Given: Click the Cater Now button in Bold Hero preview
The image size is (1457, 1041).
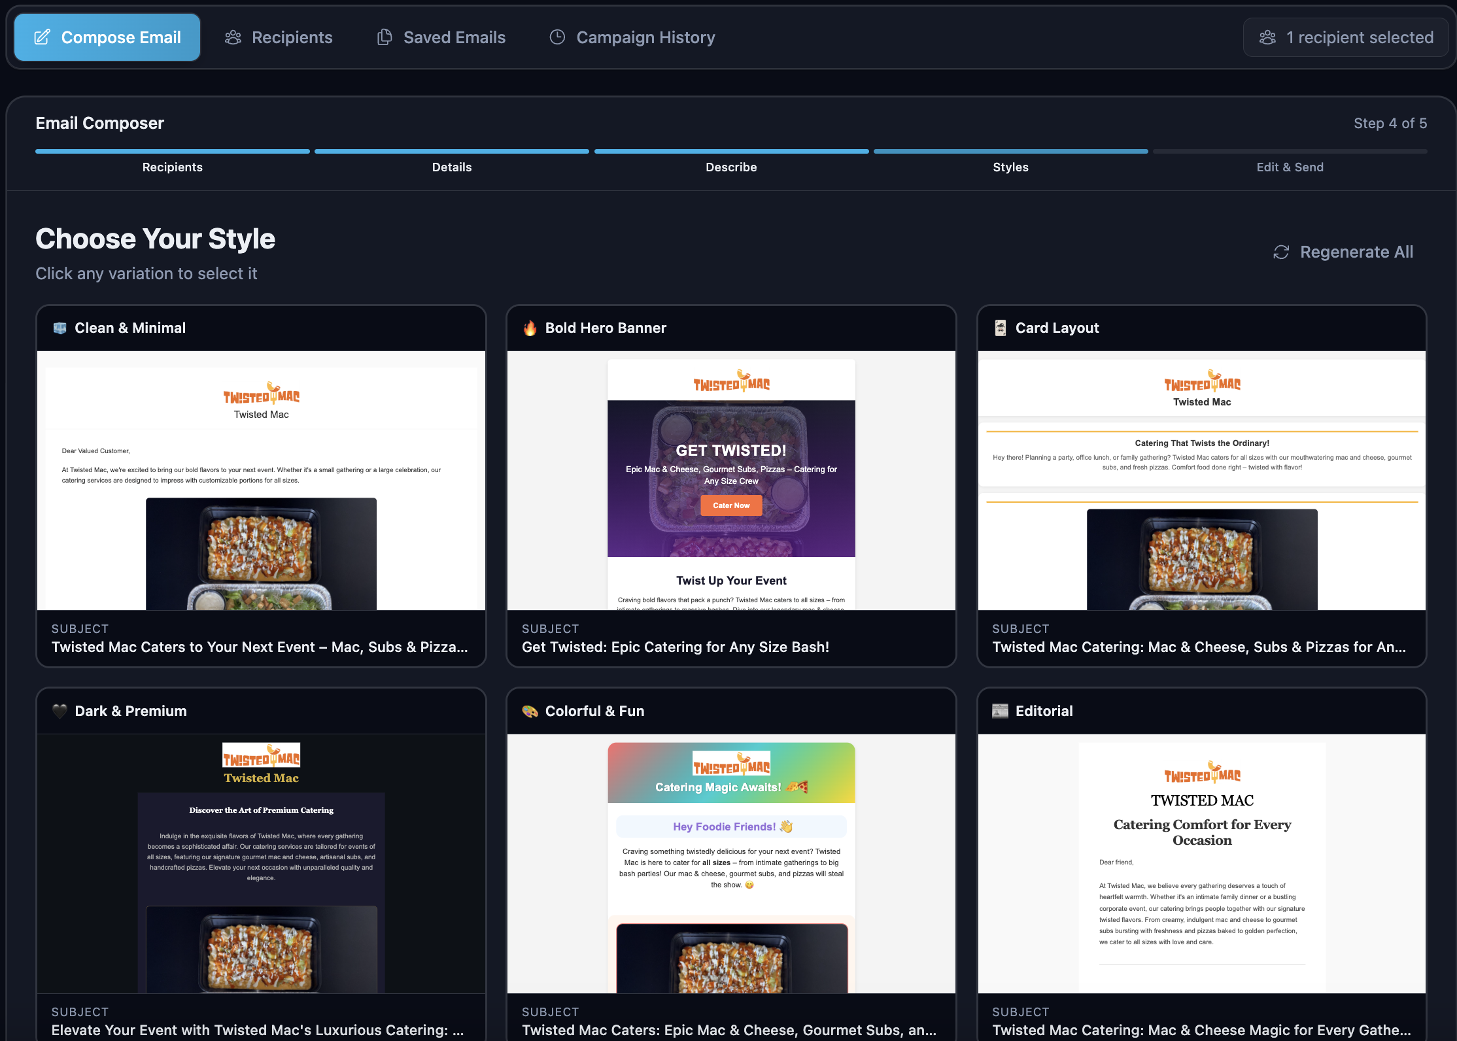Looking at the screenshot, I should tap(731, 505).
